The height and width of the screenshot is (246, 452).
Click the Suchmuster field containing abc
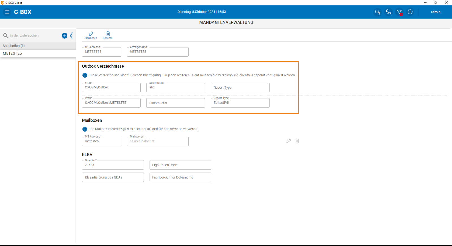[x=176, y=88]
